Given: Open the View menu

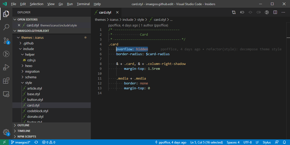Looking at the screenshot, I should pos(51,4).
